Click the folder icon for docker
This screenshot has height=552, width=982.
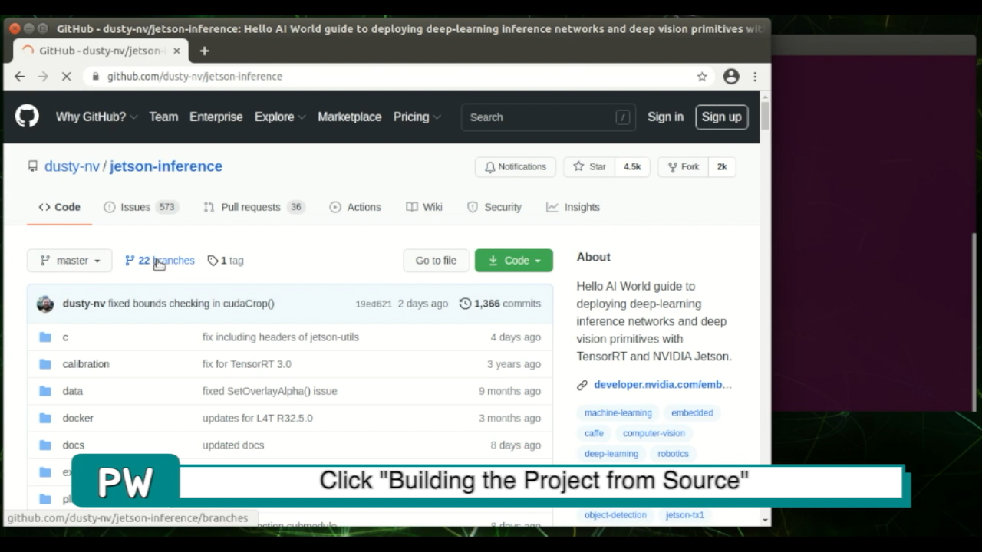[45, 418]
